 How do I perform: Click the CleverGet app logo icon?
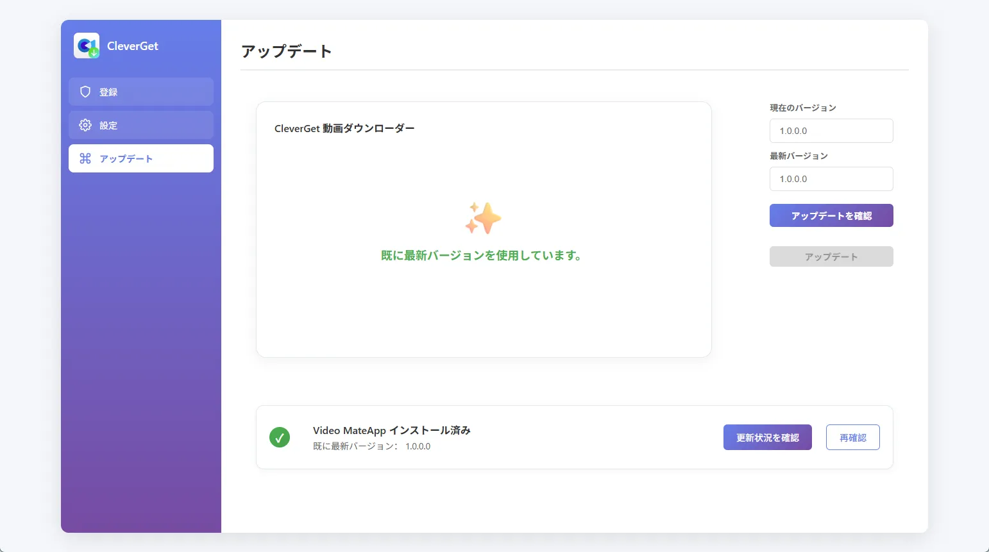coord(87,46)
